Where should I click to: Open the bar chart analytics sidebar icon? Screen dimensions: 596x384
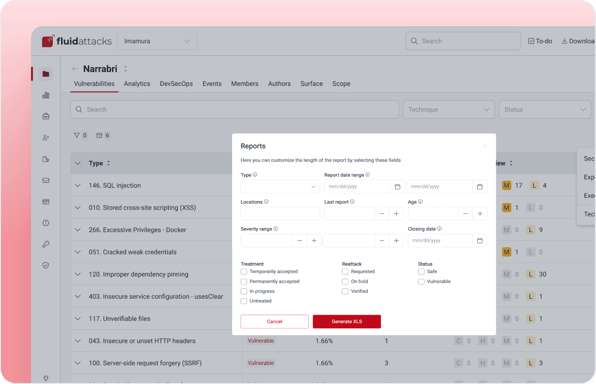[x=46, y=95]
